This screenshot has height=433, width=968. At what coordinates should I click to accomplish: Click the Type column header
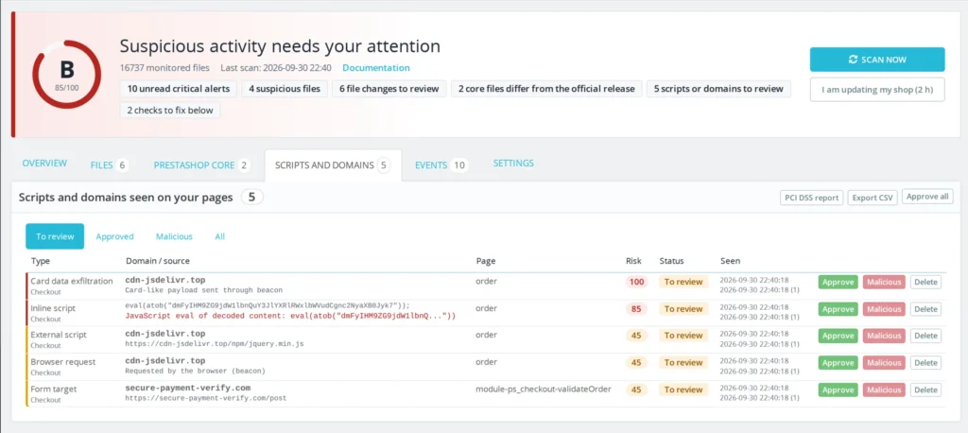tap(41, 261)
